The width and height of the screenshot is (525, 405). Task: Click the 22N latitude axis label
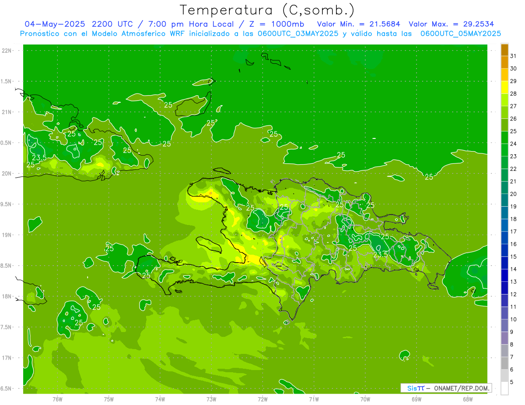tap(7, 51)
